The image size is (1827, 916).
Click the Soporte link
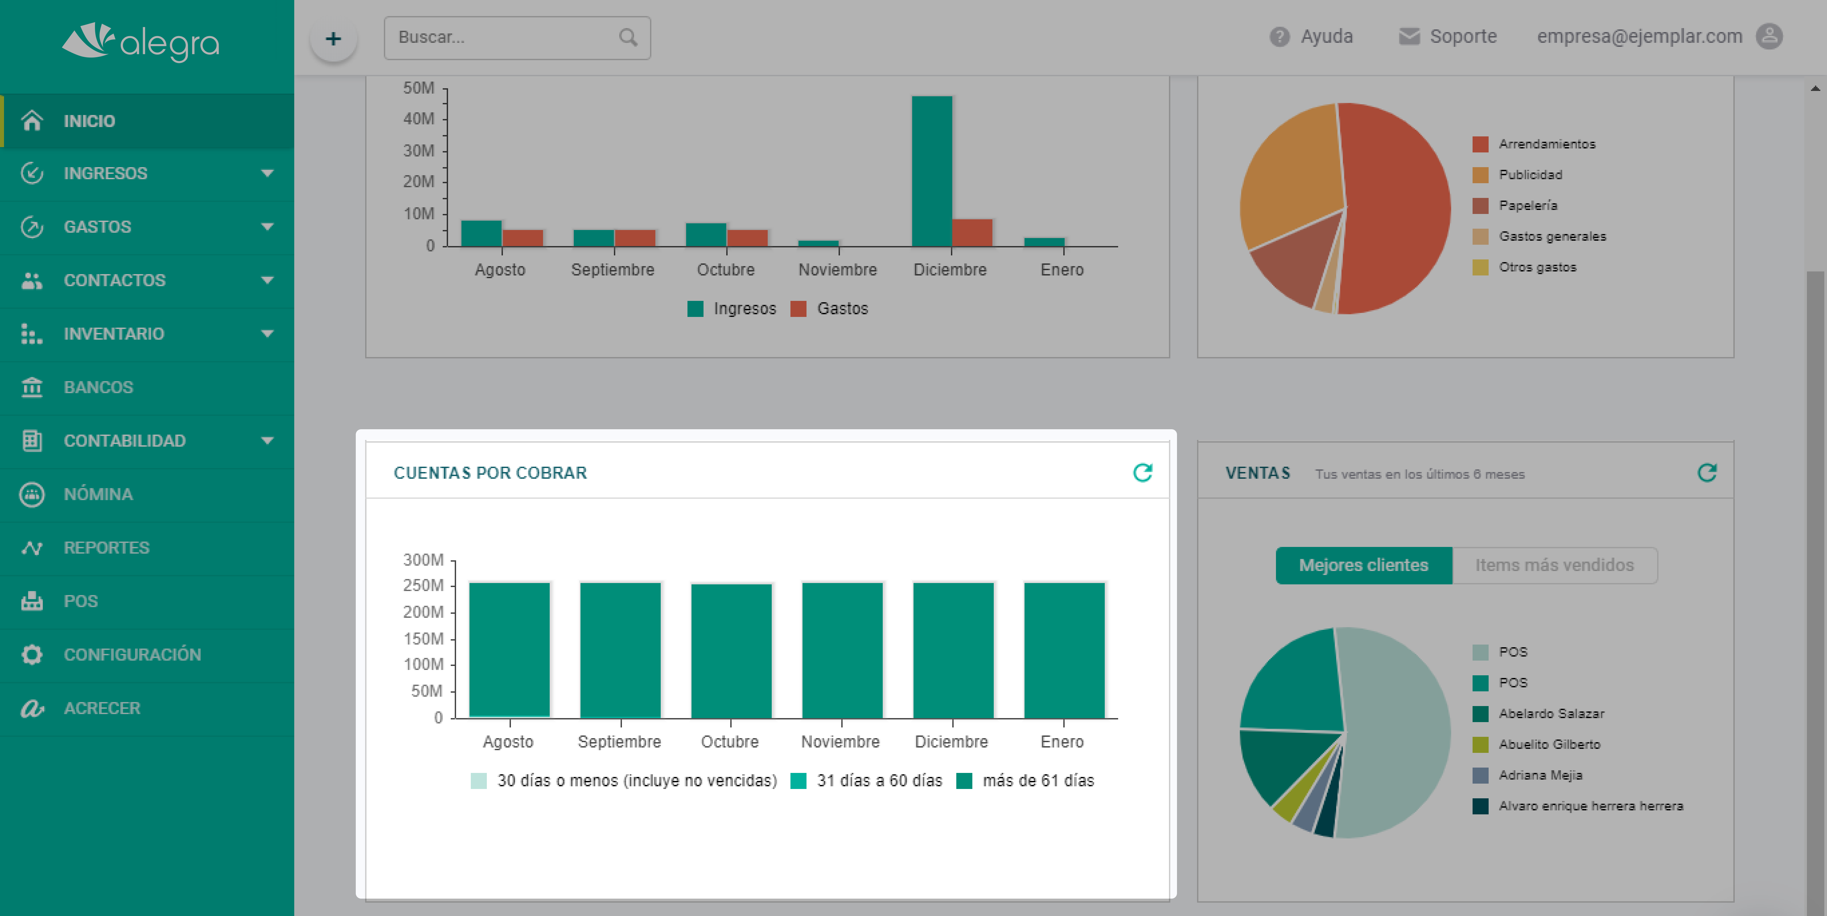(1447, 36)
